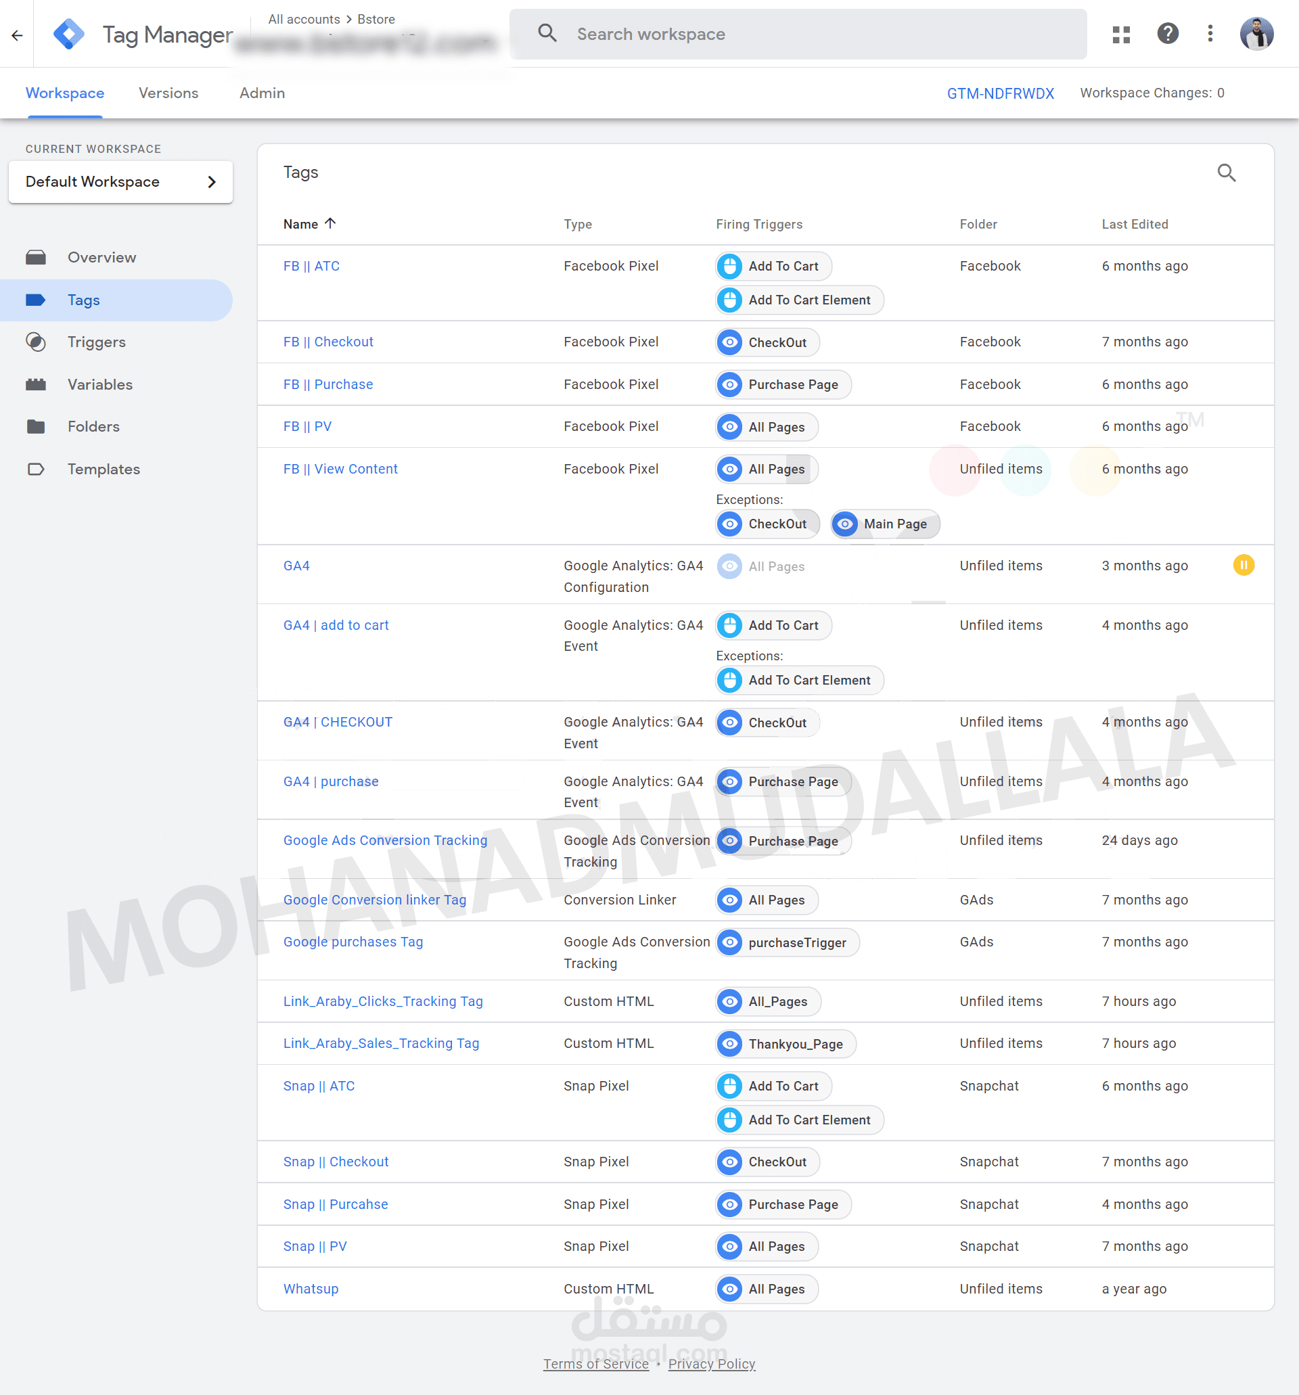Click the GTM-NDFRWDX container ID link
This screenshot has width=1299, height=1395.
(1000, 93)
